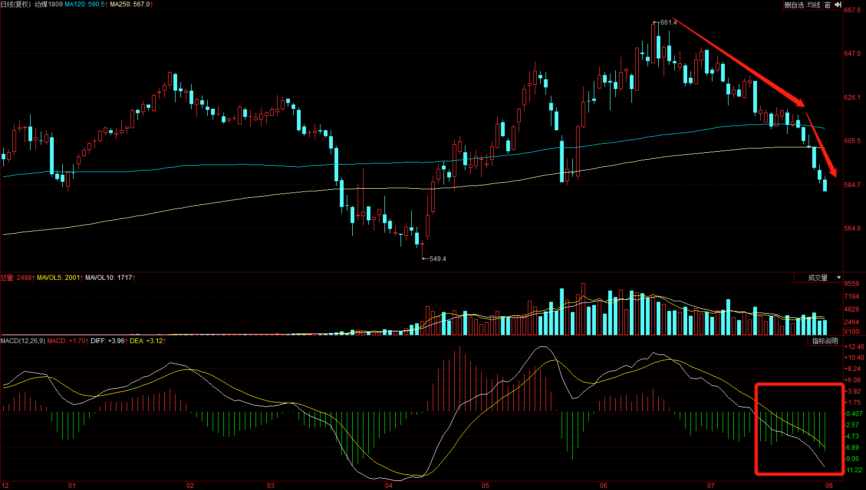Click the 549.4 low price marker

[438, 259]
